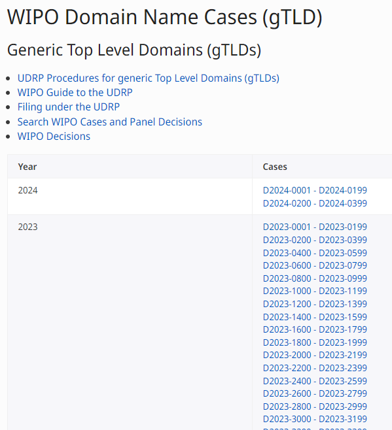392x430 pixels.
Task: Open cases D2023-0400 - D2023-0599
Action: click(315, 253)
